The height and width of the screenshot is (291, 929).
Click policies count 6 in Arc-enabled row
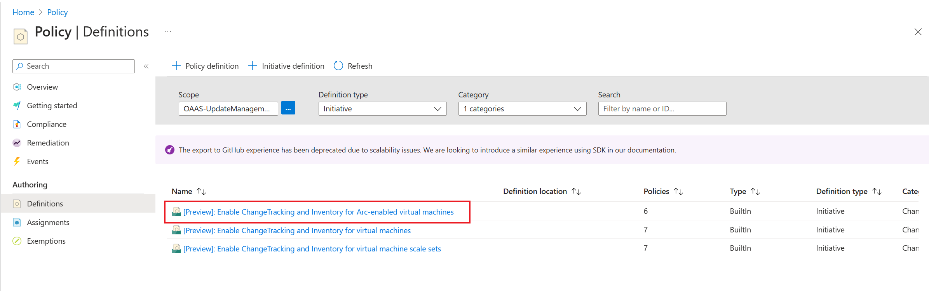[646, 211]
